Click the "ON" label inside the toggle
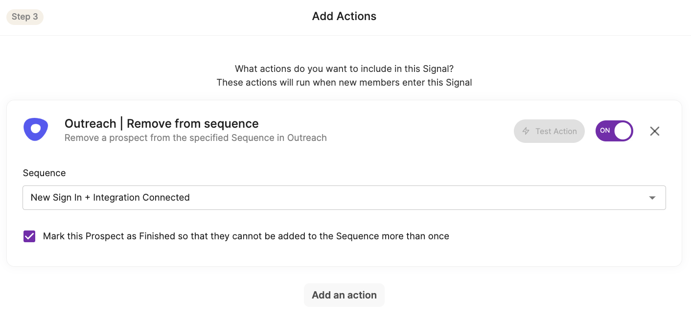 [605, 131]
